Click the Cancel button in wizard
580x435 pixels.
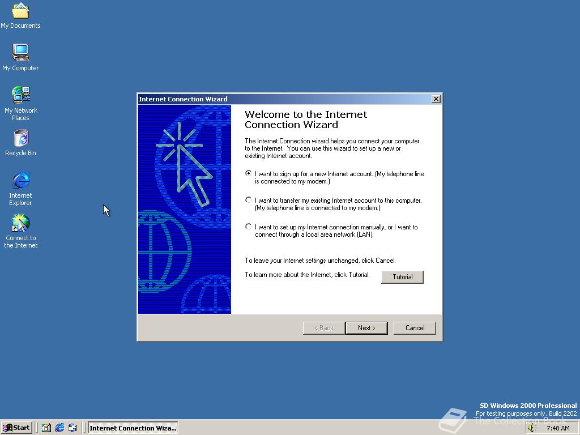pos(415,328)
